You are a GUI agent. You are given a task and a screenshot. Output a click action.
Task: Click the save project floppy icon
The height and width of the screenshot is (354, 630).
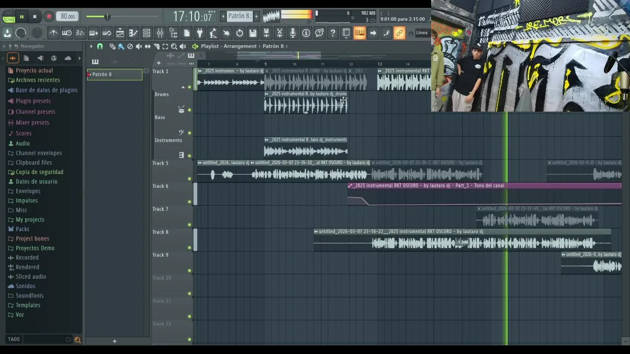[253, 33]
